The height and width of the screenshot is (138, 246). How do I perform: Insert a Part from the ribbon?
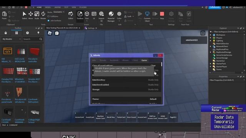(x=87, y=15)
